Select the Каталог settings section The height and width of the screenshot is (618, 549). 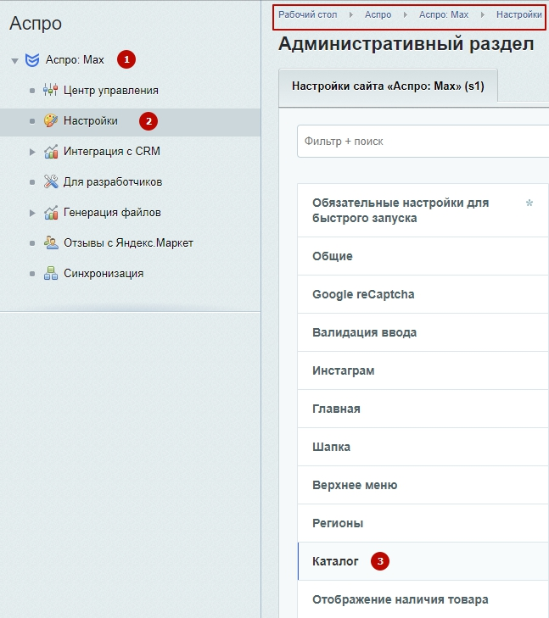[423, 561]
